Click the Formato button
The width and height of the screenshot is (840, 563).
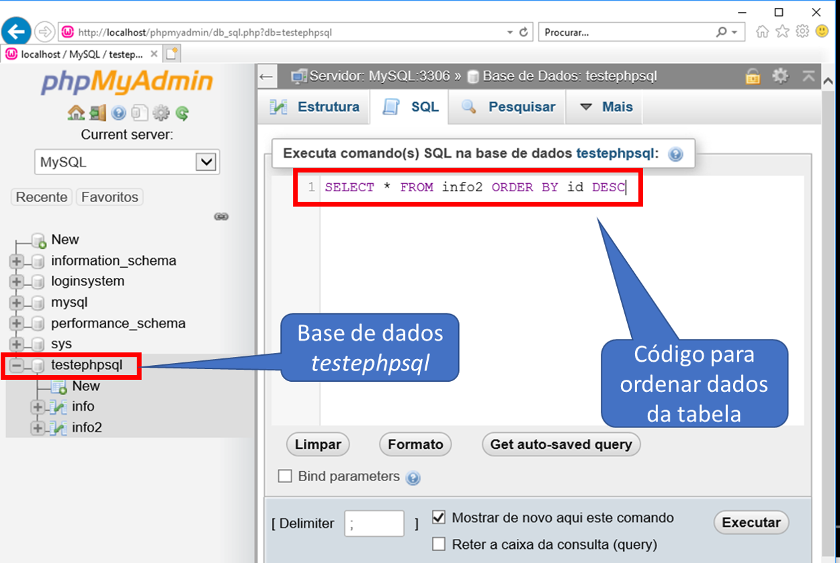[x=415, y=444]
